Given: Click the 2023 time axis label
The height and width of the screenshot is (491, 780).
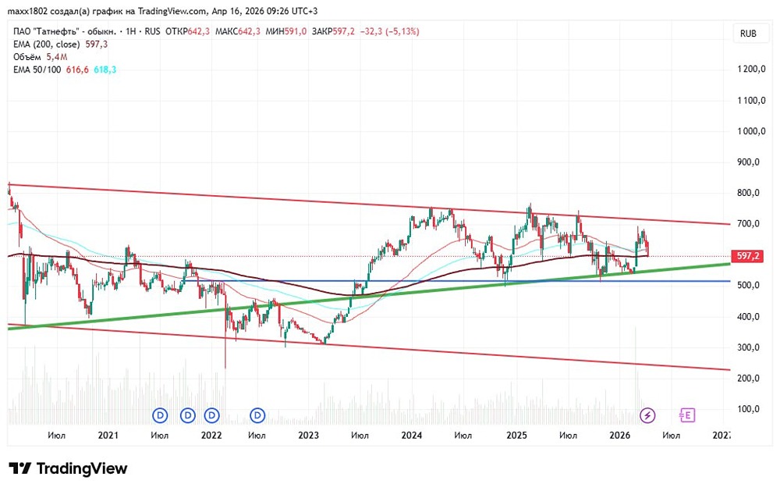Looking at the screenshot, I should pyautogui.click(x=308, y=436).
